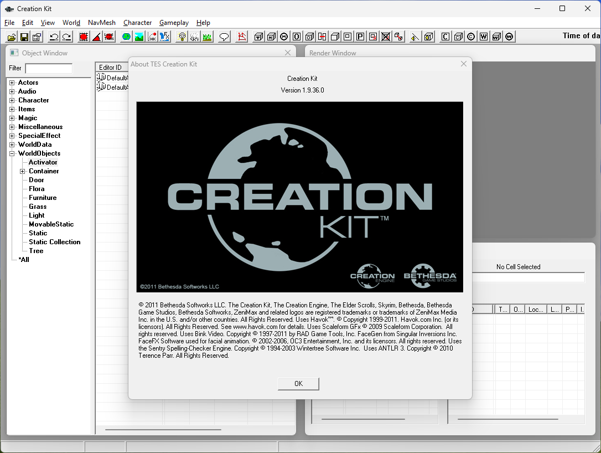
Task: Click the Open file toolbar icon
Action: (x=12, y=37)
